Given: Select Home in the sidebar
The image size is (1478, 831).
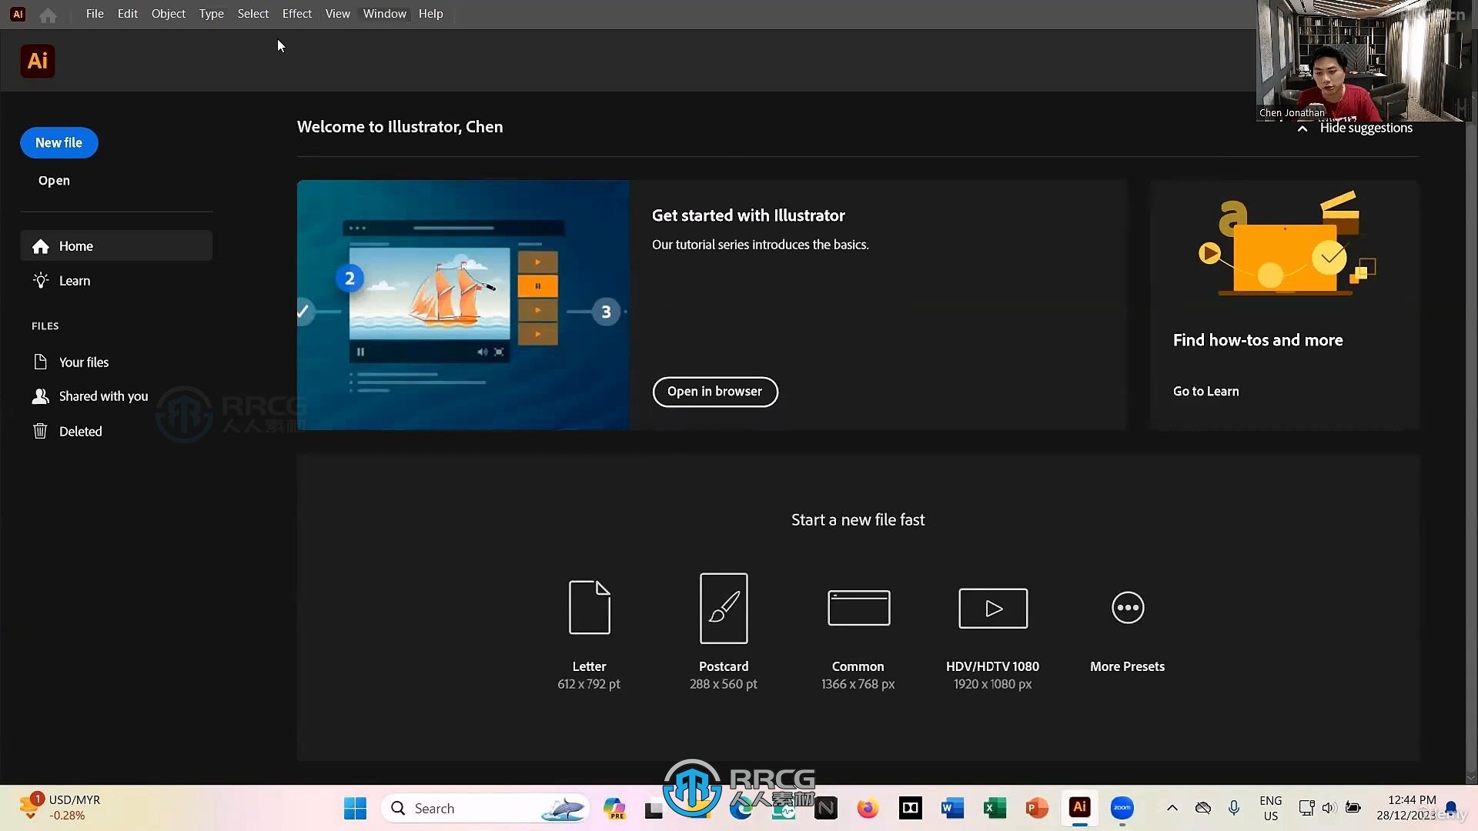Looking at the screenshot, I should coord(116,245).
